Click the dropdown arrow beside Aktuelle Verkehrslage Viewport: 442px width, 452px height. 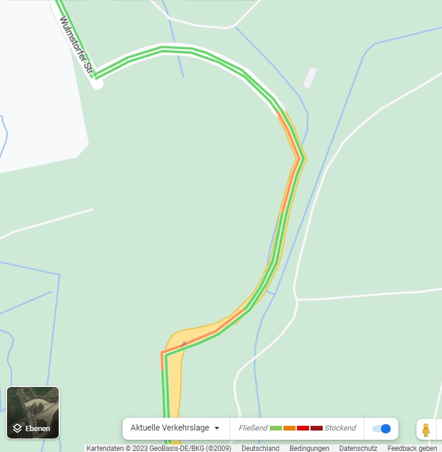pos(217,428)
